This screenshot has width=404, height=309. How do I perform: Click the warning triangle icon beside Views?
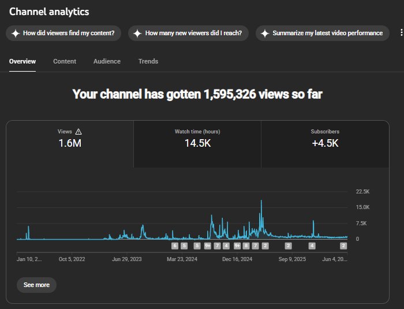click(78, 132)
